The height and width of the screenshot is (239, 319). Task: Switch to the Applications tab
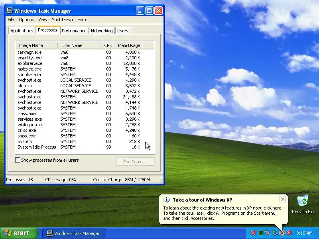pyautogui.click(x=22, y=31)
